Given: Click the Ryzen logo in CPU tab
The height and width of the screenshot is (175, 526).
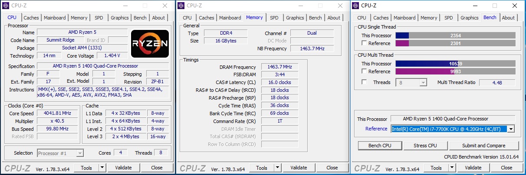Looking at the screenshot, I should pyautogui.click(x=150, y=44).
